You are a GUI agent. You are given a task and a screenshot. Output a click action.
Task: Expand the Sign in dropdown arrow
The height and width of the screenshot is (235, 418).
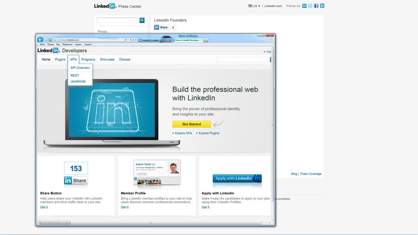coord(264,51)
